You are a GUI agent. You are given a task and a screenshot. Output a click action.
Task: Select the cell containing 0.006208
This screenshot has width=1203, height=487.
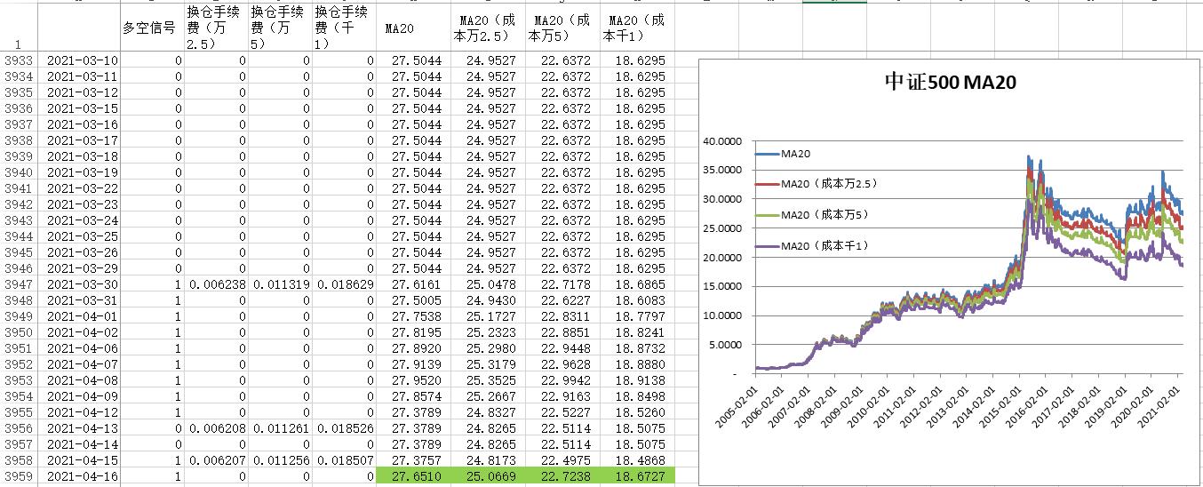[x=216, y=428]
